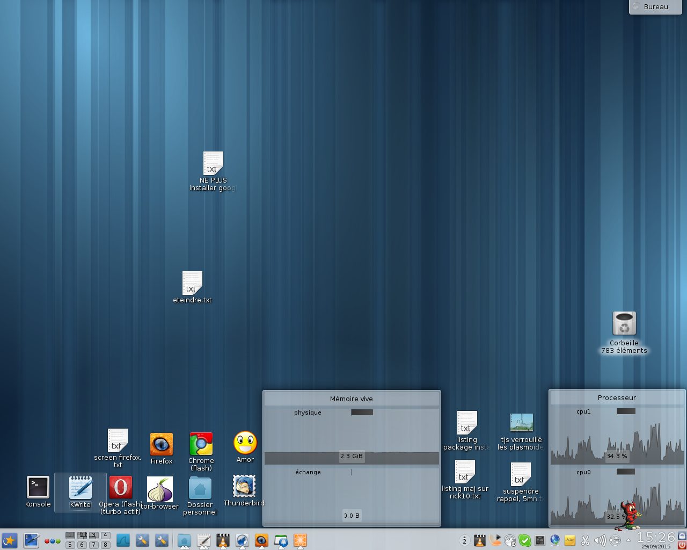The width and height of the screenshot is (687, 550).
Task: Open the Konsole terminal desktop icon
Action: [x=38, y=488]
